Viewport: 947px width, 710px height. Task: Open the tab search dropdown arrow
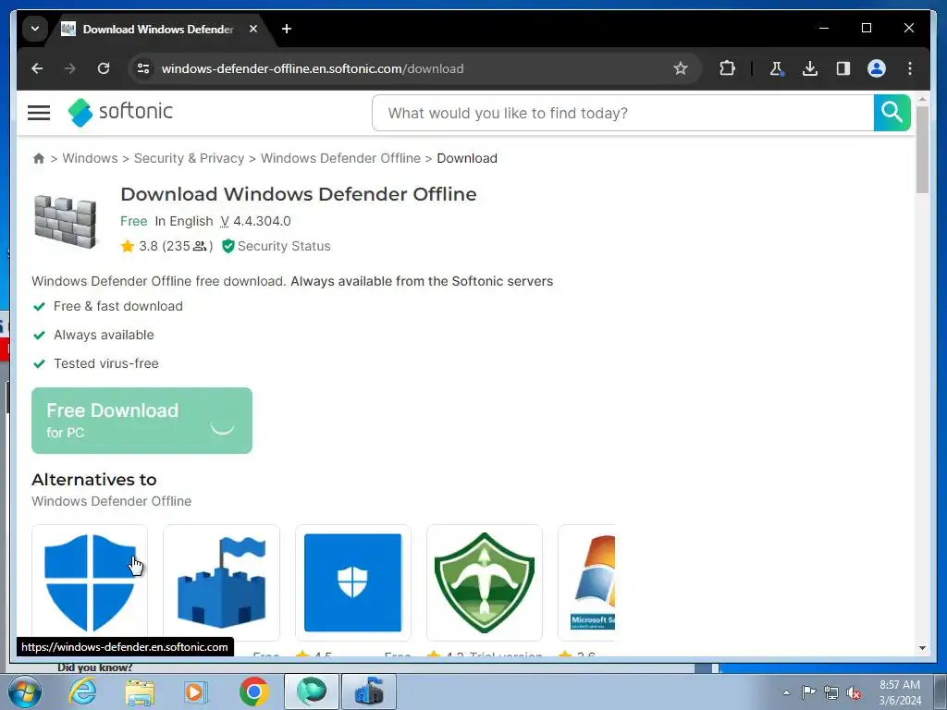pos(35,29)
